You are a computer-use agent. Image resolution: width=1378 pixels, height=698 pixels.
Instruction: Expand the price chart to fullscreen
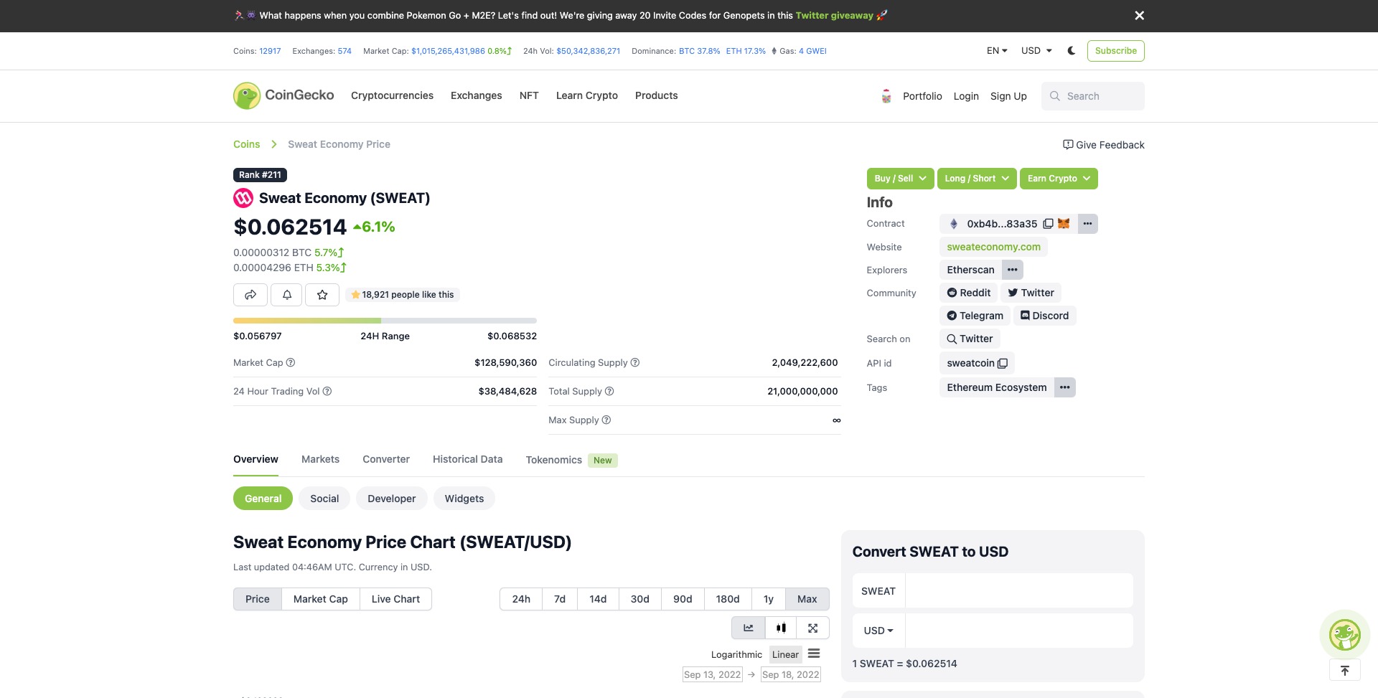click(812, 627)
